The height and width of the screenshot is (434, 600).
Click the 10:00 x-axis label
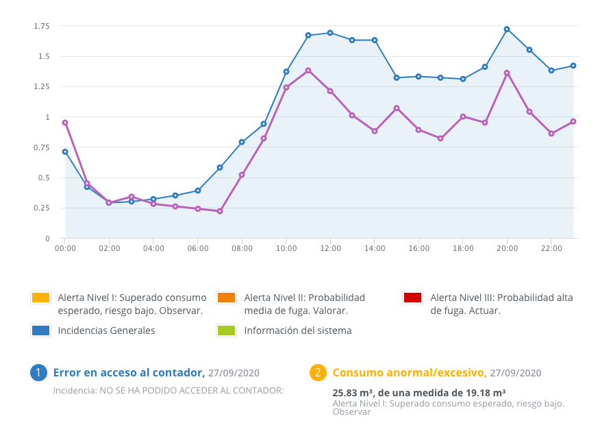pyautogui.click(x=286, y=248)
